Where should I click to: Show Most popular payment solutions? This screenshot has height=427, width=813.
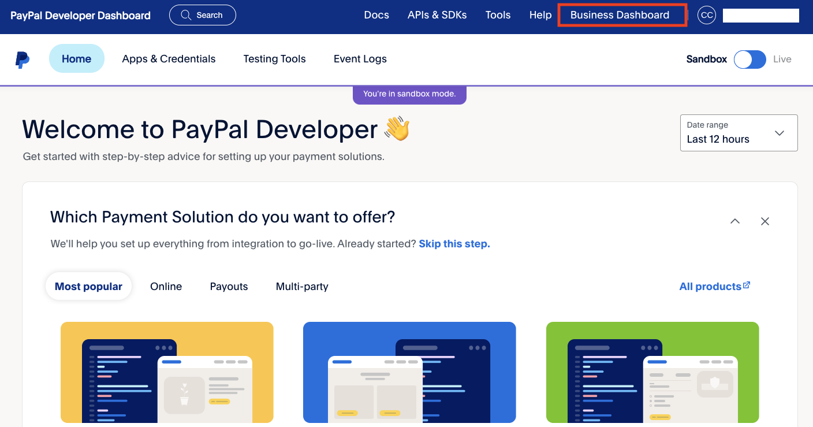[x=88, y=286]
